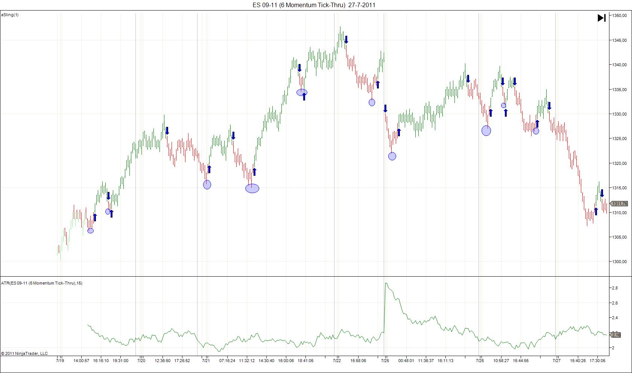The height and width of the screenshot is (373, 632).
Task: Select the aSling(1) indicator label
Action: (x=10, y=15)
